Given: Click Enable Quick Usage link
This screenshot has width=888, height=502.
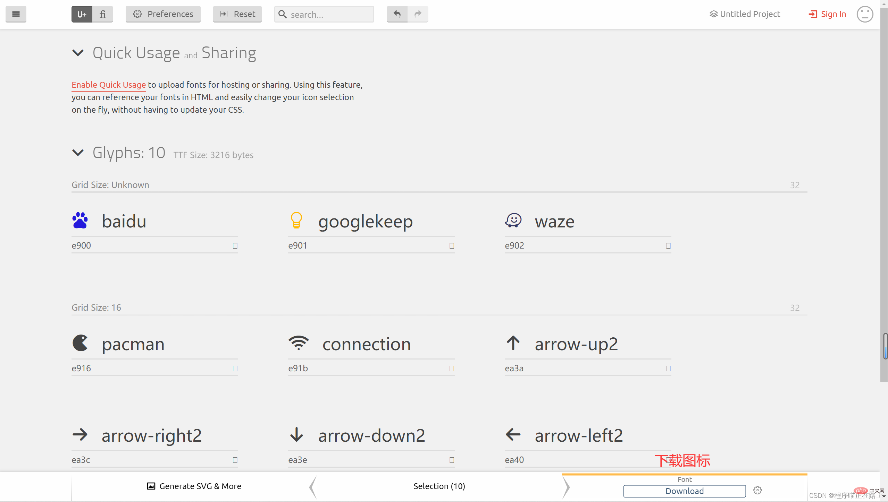Looking at the screenshot, I should pyautogui.click(x=108, y=85).
